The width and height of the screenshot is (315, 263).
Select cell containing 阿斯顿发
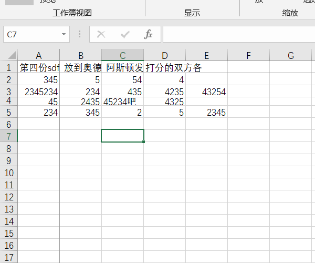click(122, 67)
